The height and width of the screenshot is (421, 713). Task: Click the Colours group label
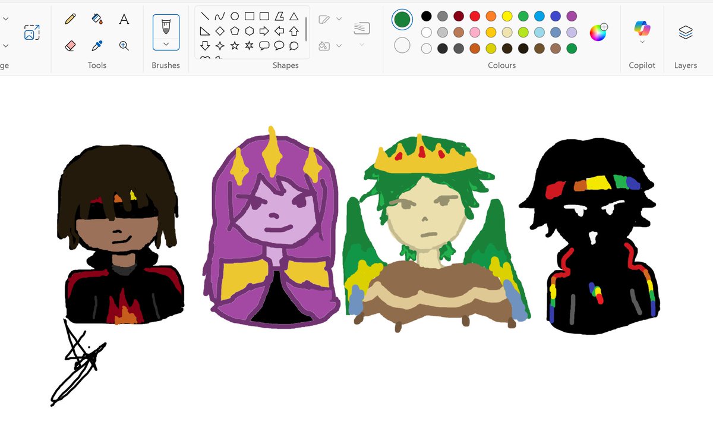tap(502, 65)
